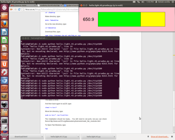This screenshot has height=140, width=175.
Task: Open the download.html downloaded file
Action: (x=25, y=137)
